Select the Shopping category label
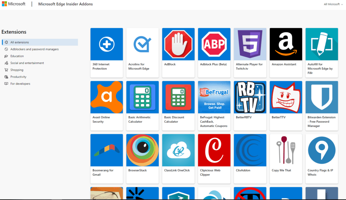This screenshot has height=200, width=346. pyautogui.click(x=17, y=70)
